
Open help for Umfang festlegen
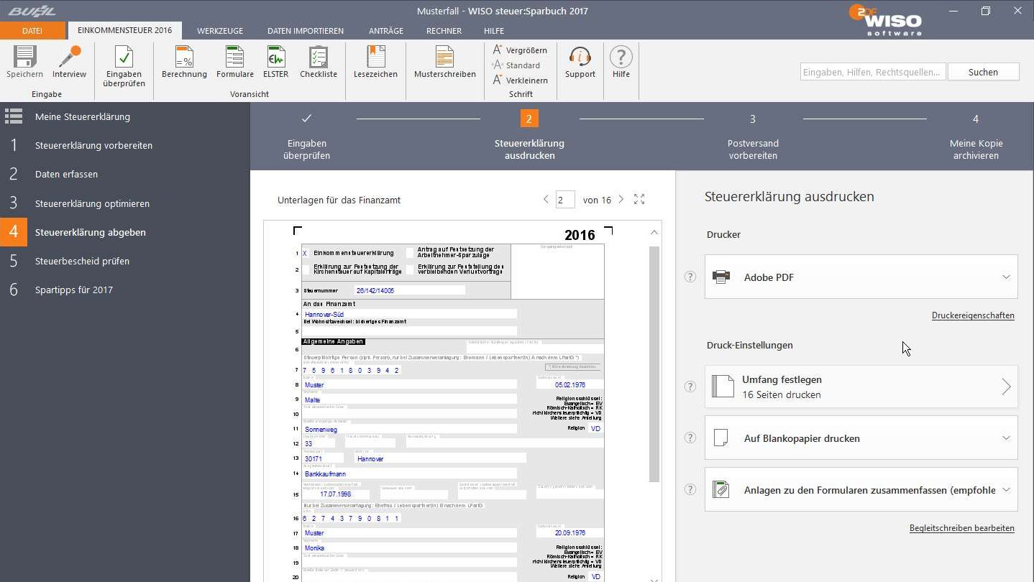click(690, 387)
